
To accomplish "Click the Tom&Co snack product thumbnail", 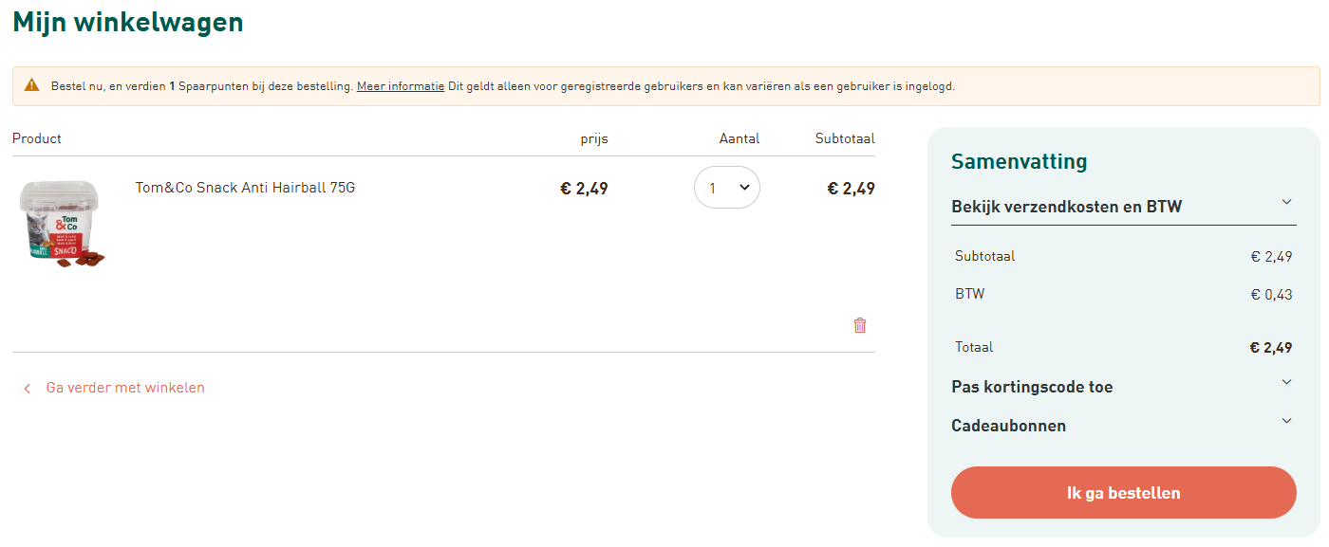I will tap(62, 222).
